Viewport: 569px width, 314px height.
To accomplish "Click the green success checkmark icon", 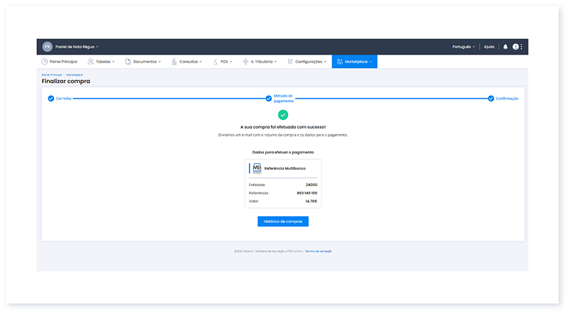I will [x=283, y=114].
